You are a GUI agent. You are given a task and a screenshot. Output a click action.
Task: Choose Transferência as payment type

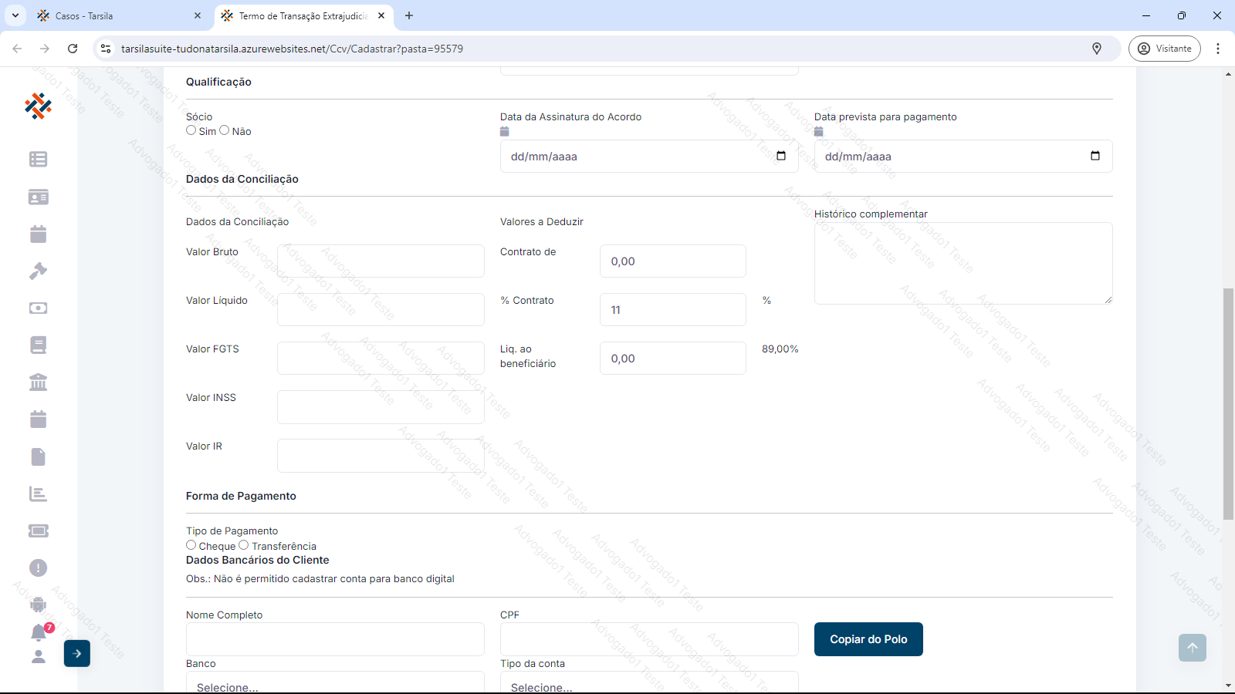pyautogui.click(x=244, y=545)
